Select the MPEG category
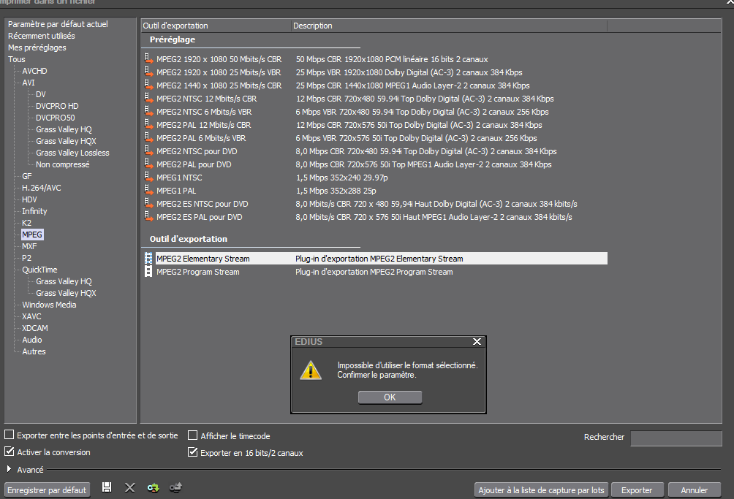 click(x=32, y=235)
